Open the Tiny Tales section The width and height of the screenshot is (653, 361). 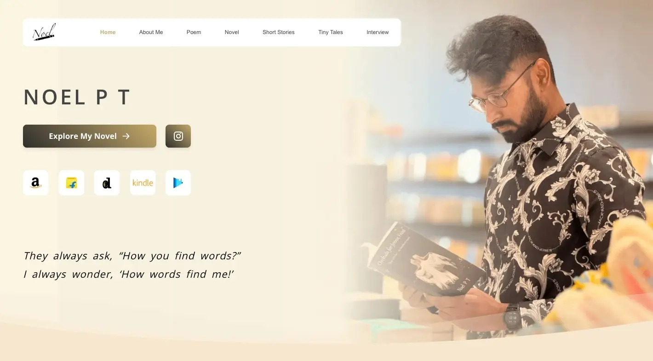point(331,32)
